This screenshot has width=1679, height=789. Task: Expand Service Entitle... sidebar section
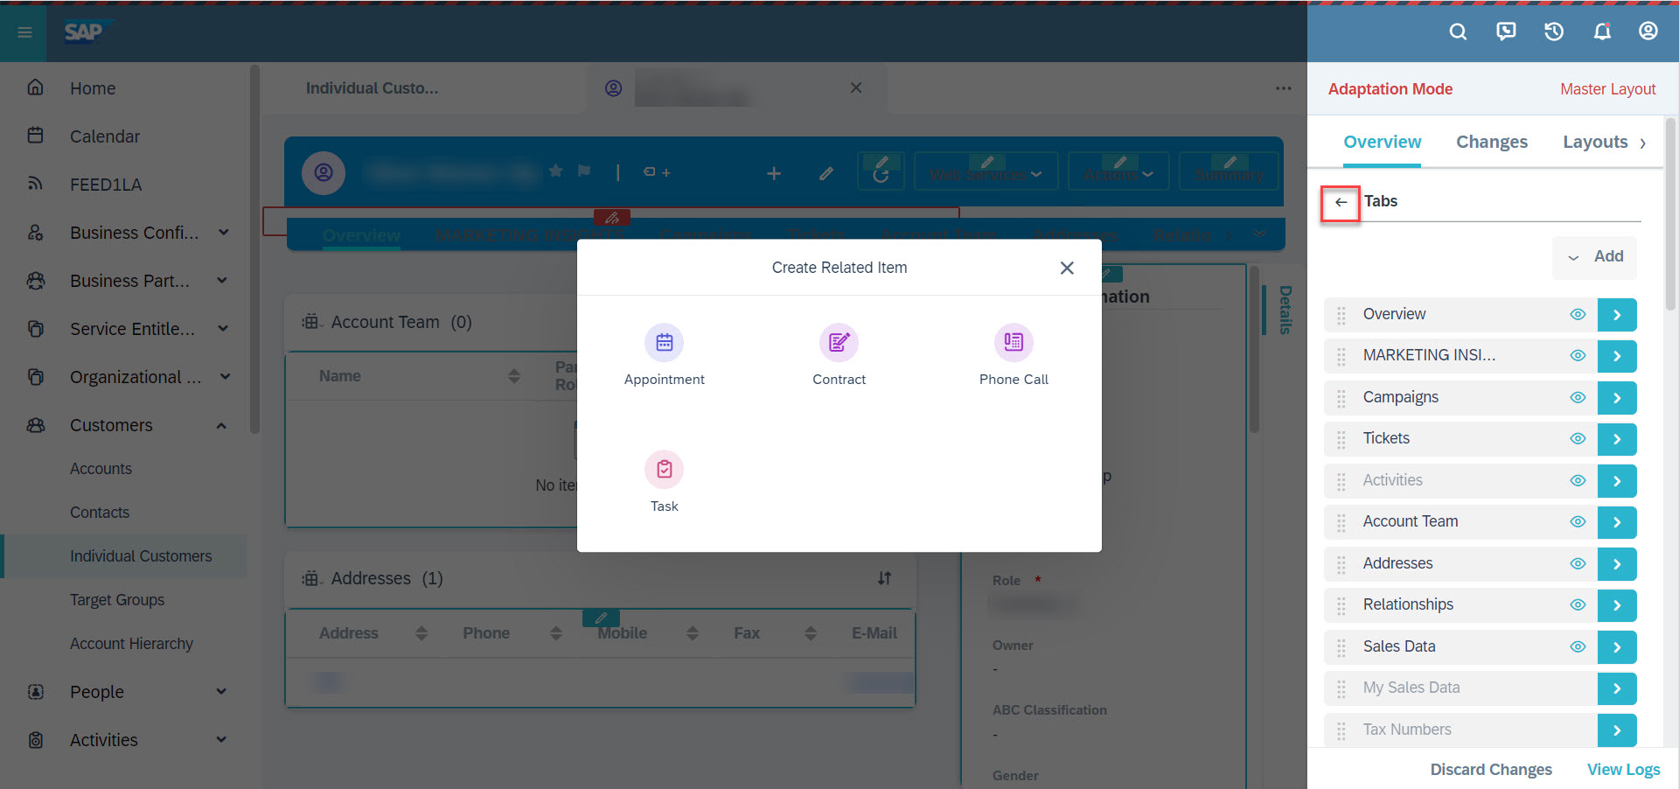pyautogui.click(x=223, y=329)
